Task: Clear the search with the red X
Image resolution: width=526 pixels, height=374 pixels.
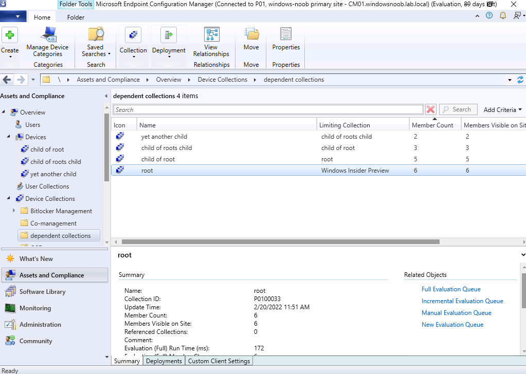Action: pos(431,109)
